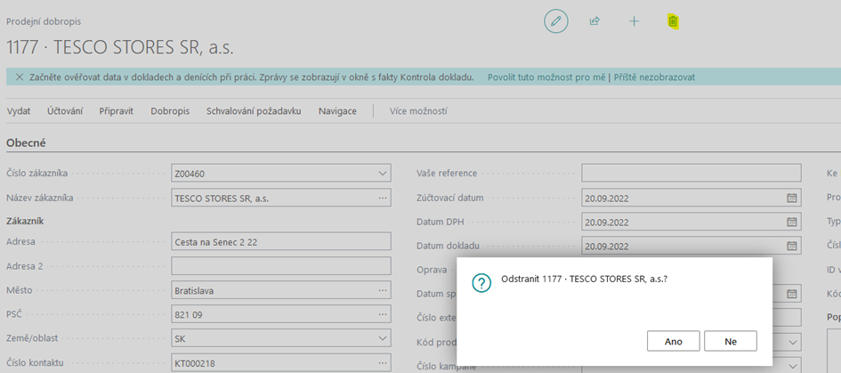Click the share icon in header
The height and width of the screenshot is (373, 841).
[594, 21]
